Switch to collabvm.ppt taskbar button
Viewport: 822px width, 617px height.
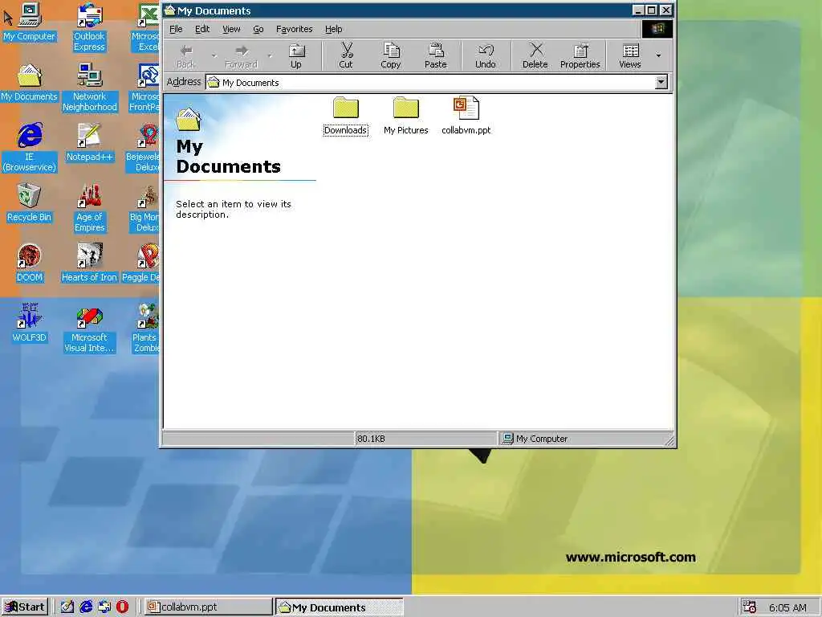click(208, 607)
